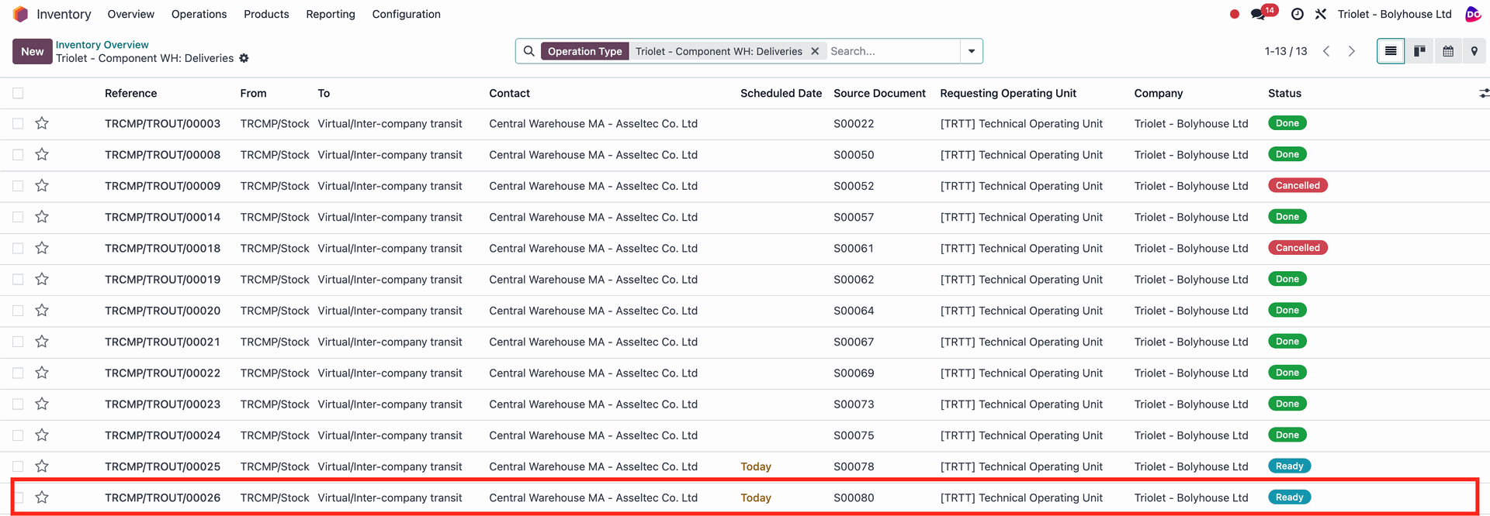This screenshot has width=1490, height=516.
Task: Check the TRCMP/TROUT/00023 row checkbox
Action: (18, 404)
